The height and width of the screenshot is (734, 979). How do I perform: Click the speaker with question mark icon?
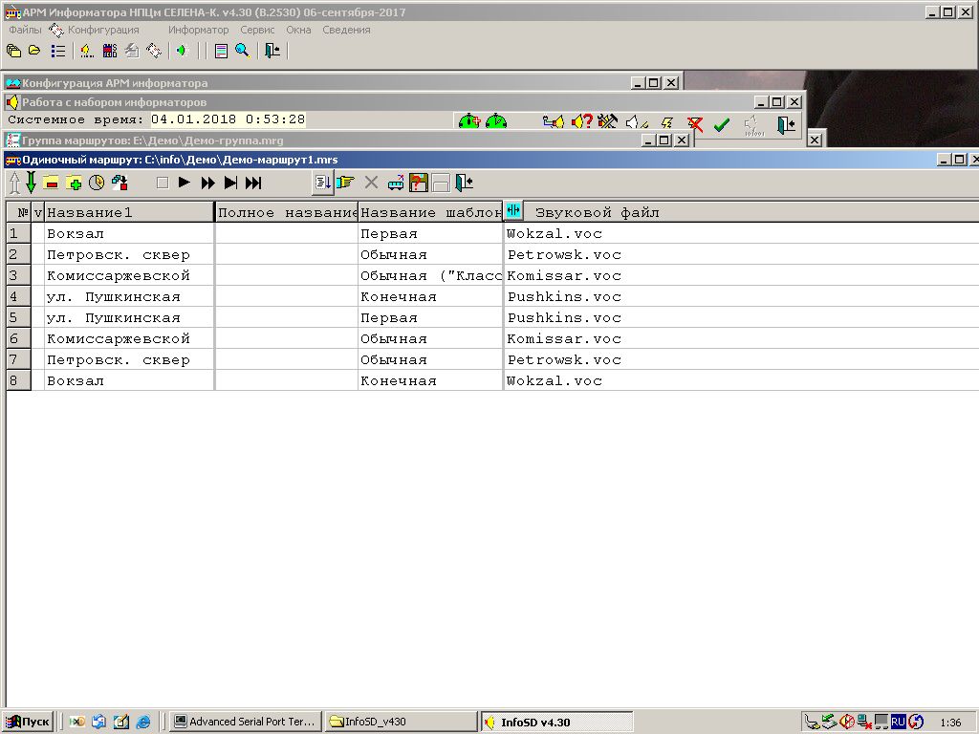582,121
